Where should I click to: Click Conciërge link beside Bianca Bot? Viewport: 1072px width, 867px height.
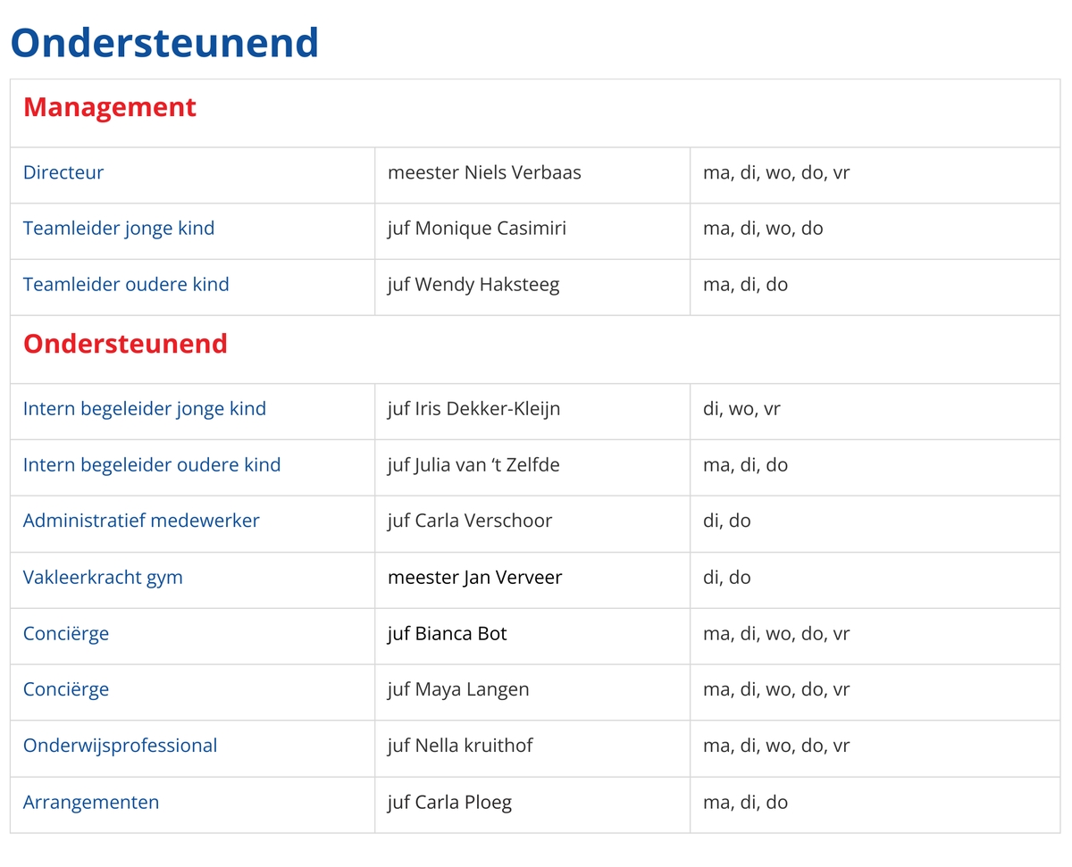click(66, 634)
